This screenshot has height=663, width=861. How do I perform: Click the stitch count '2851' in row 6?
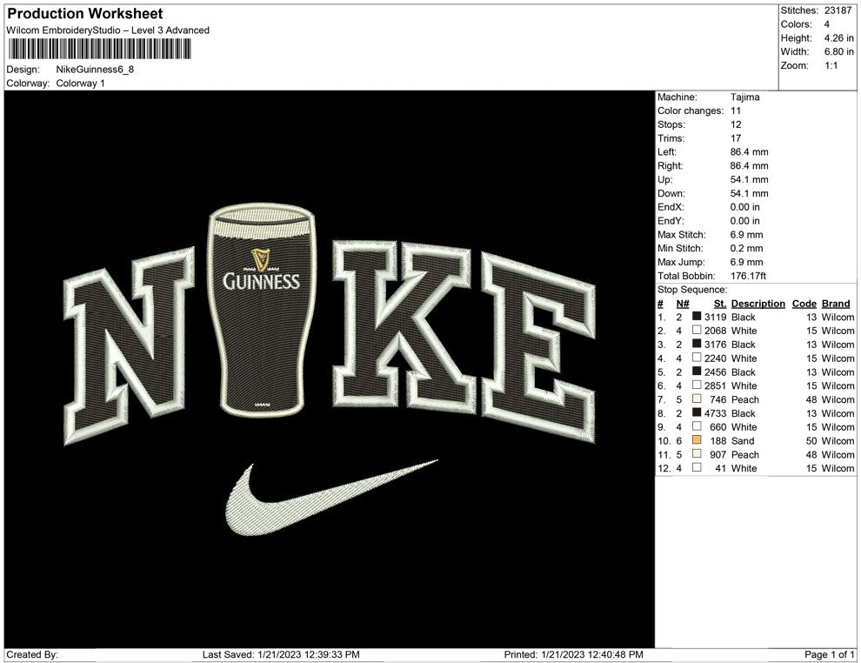pos(716,385)
